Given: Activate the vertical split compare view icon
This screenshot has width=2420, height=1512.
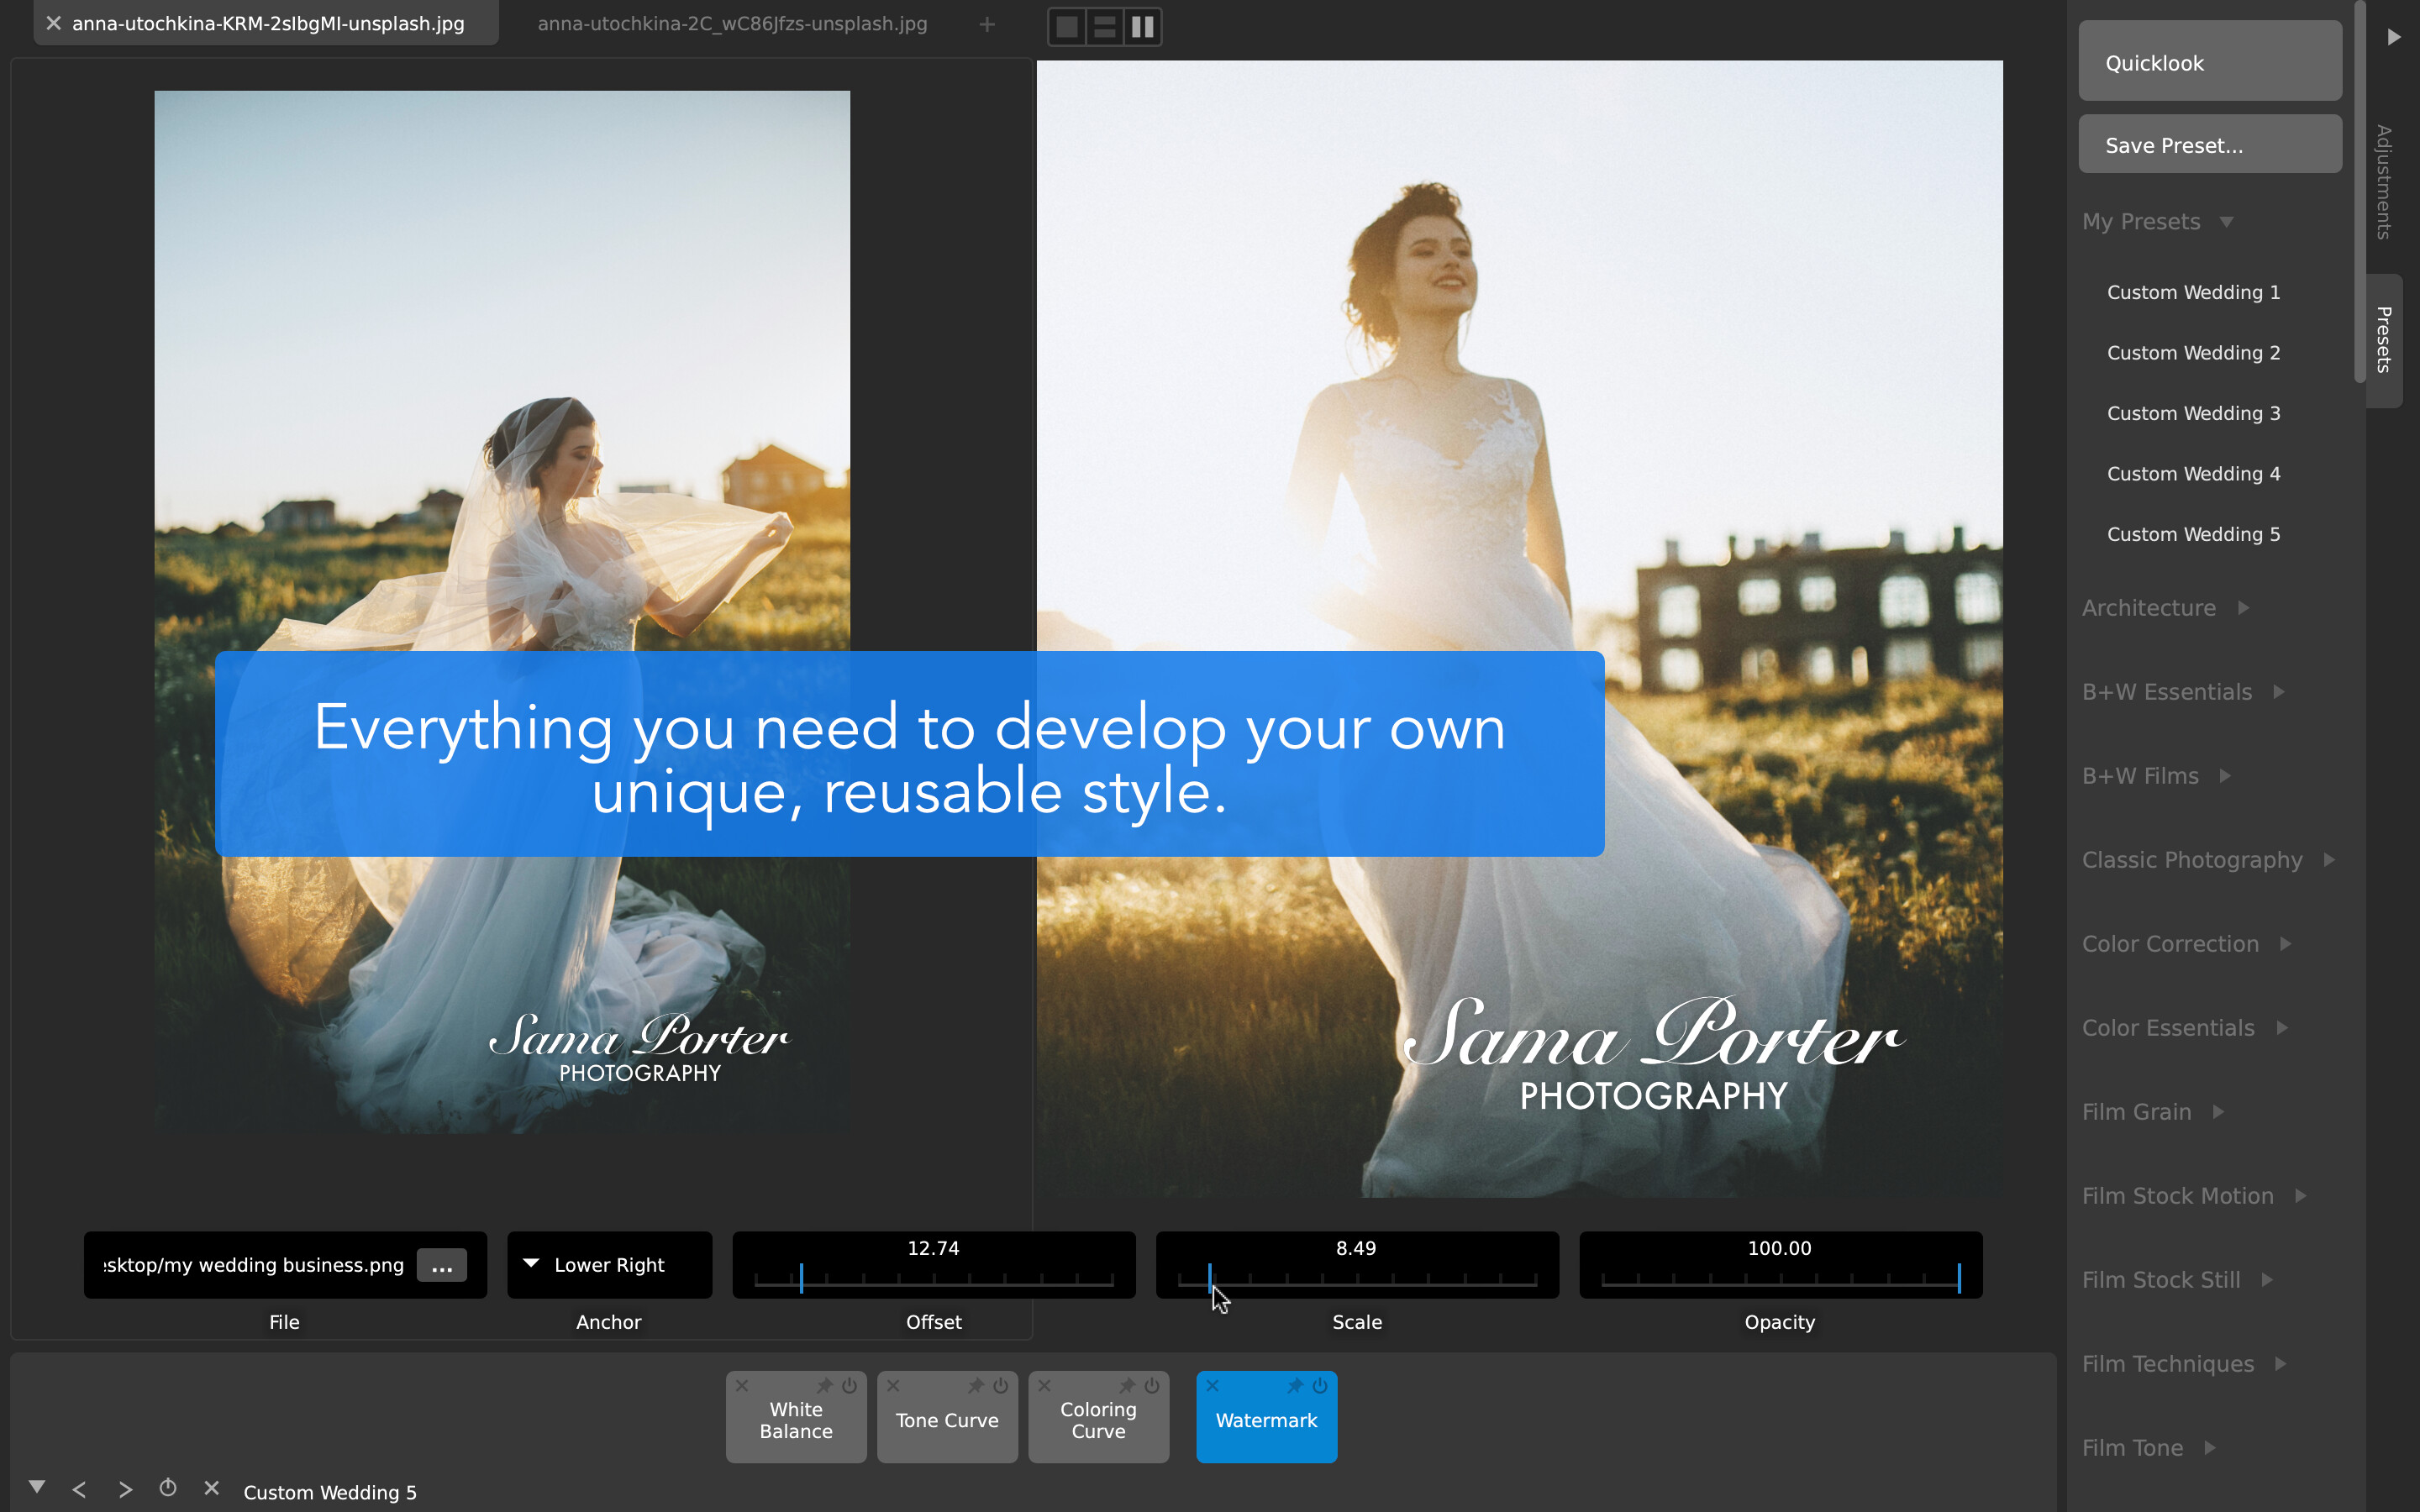Looking at the screenshot, I should tap(1142, 26).
